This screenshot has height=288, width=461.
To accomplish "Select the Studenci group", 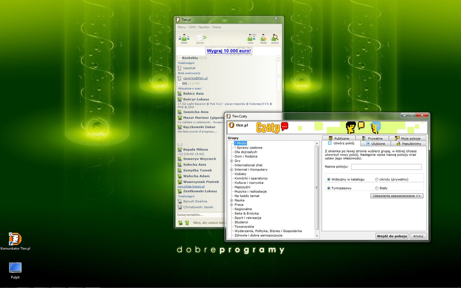I will (241, 222).
